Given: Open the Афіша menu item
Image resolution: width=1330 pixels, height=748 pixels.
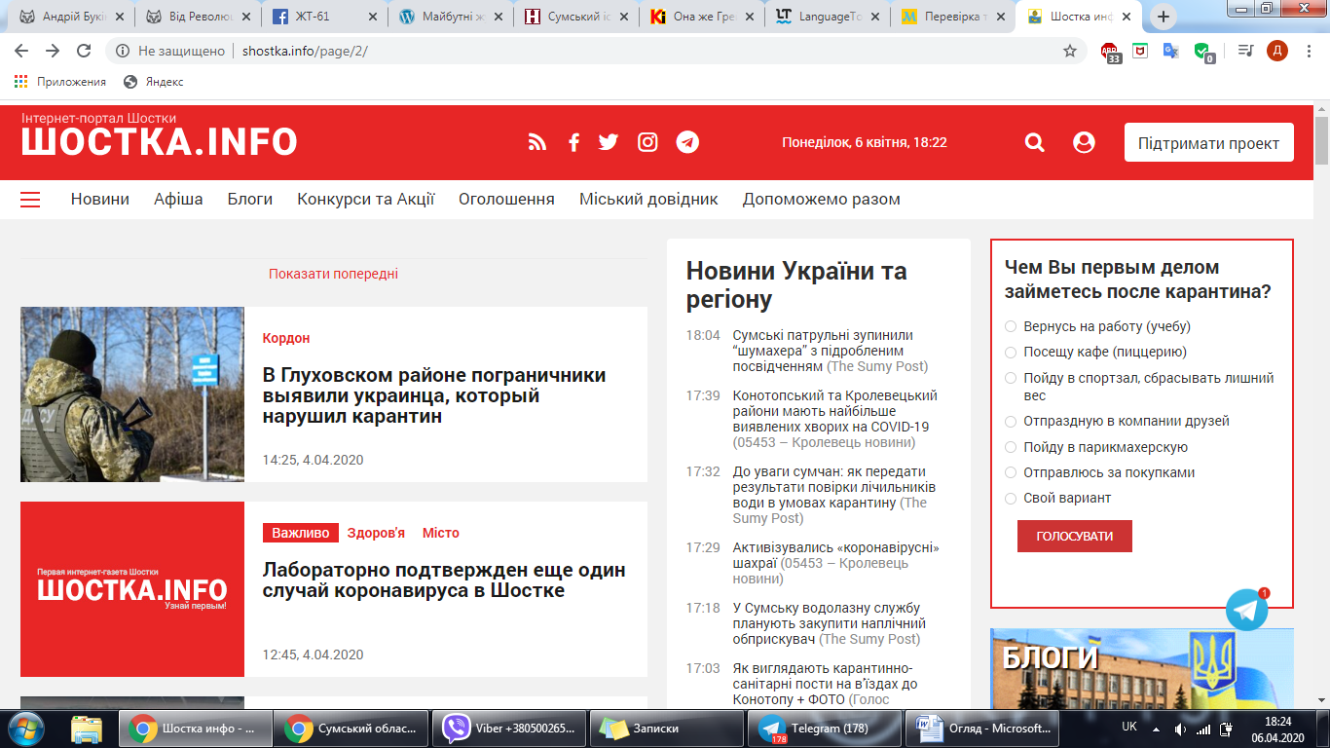Looking at the screenshot, I should [178, 199].
